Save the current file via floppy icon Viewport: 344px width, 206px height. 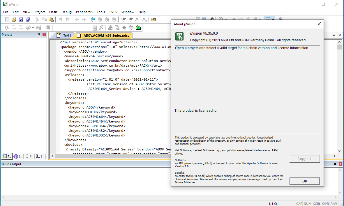coord(21,19)
